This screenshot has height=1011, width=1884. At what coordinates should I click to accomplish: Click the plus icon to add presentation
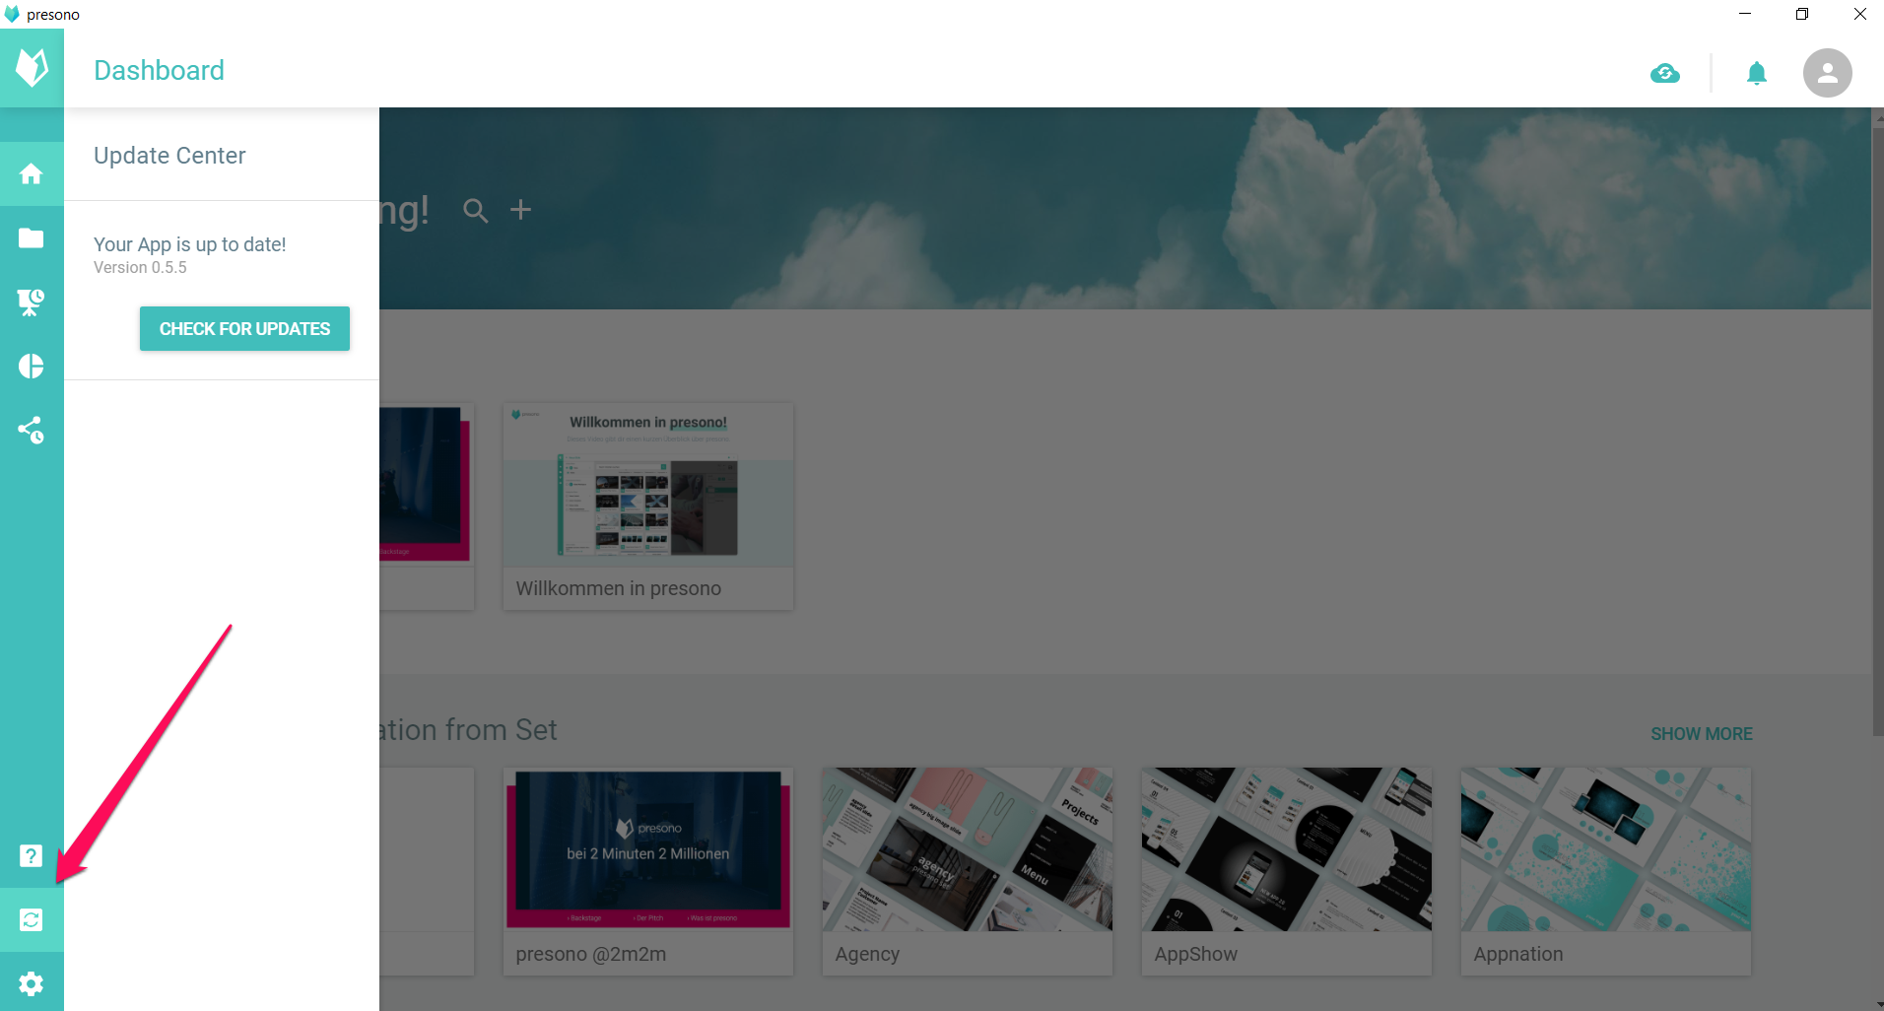pyautogui.click(x=520, y=209)
